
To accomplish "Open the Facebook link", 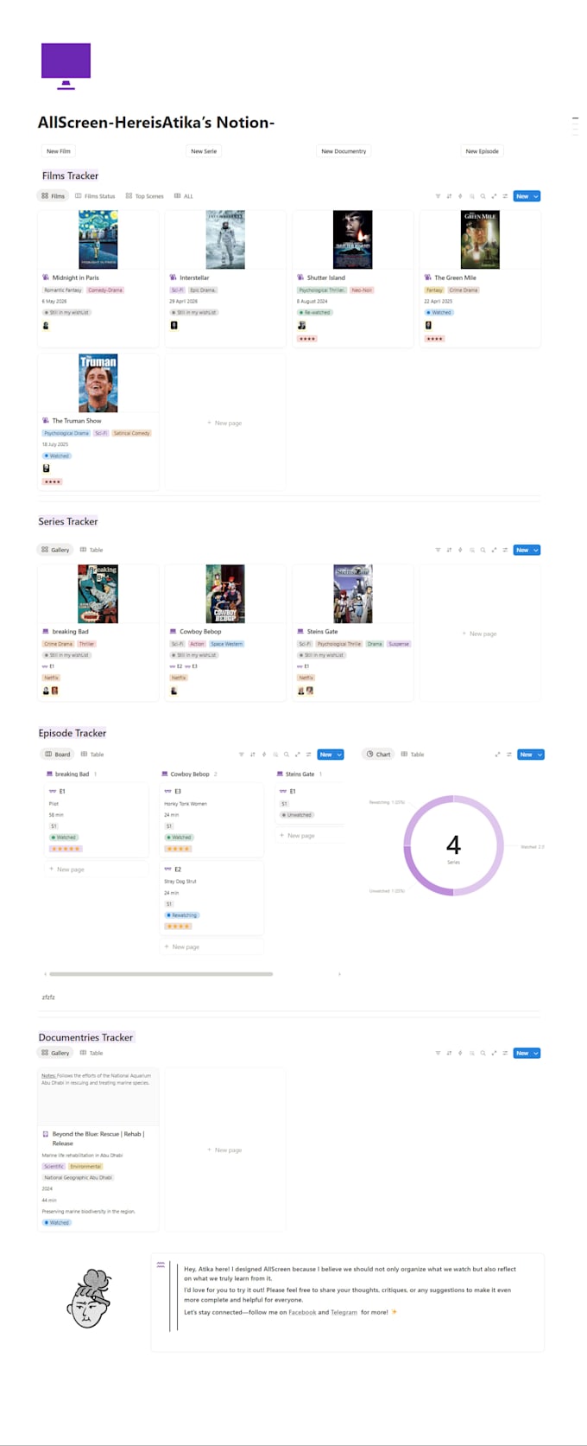I will (x=302, y=1312).
